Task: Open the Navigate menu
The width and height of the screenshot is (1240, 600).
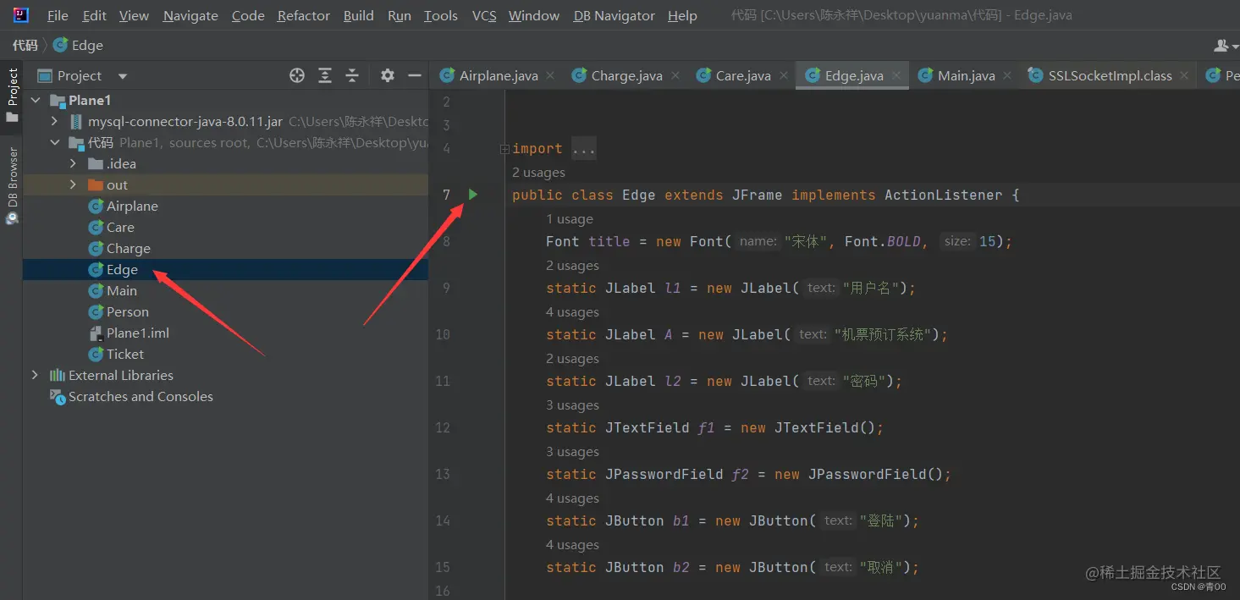Action: tap(190, 15)
